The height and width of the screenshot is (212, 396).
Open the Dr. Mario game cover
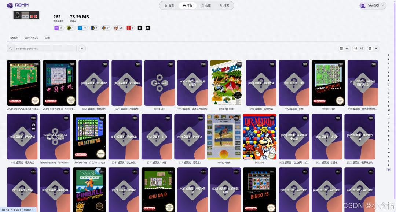[259, 136]
